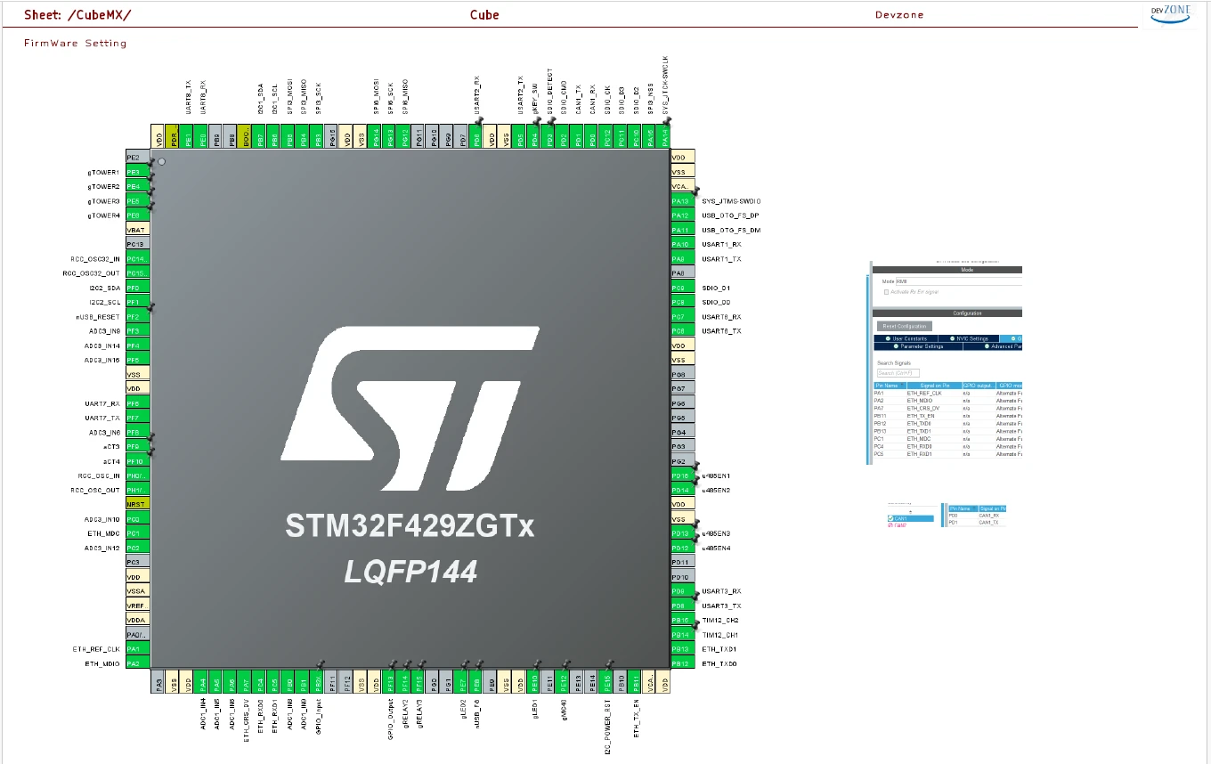The image size is (1211, 764).
Task: Click the green PA14 pin on top edge
Action: coord(665,138)
